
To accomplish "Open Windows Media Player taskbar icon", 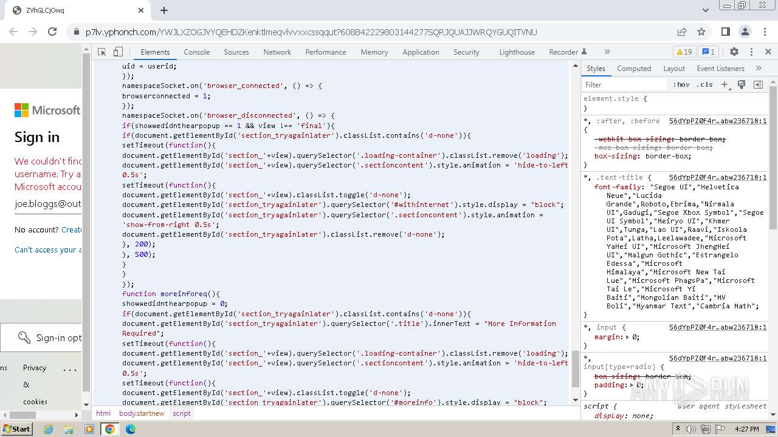I will [x=89, y=429].
